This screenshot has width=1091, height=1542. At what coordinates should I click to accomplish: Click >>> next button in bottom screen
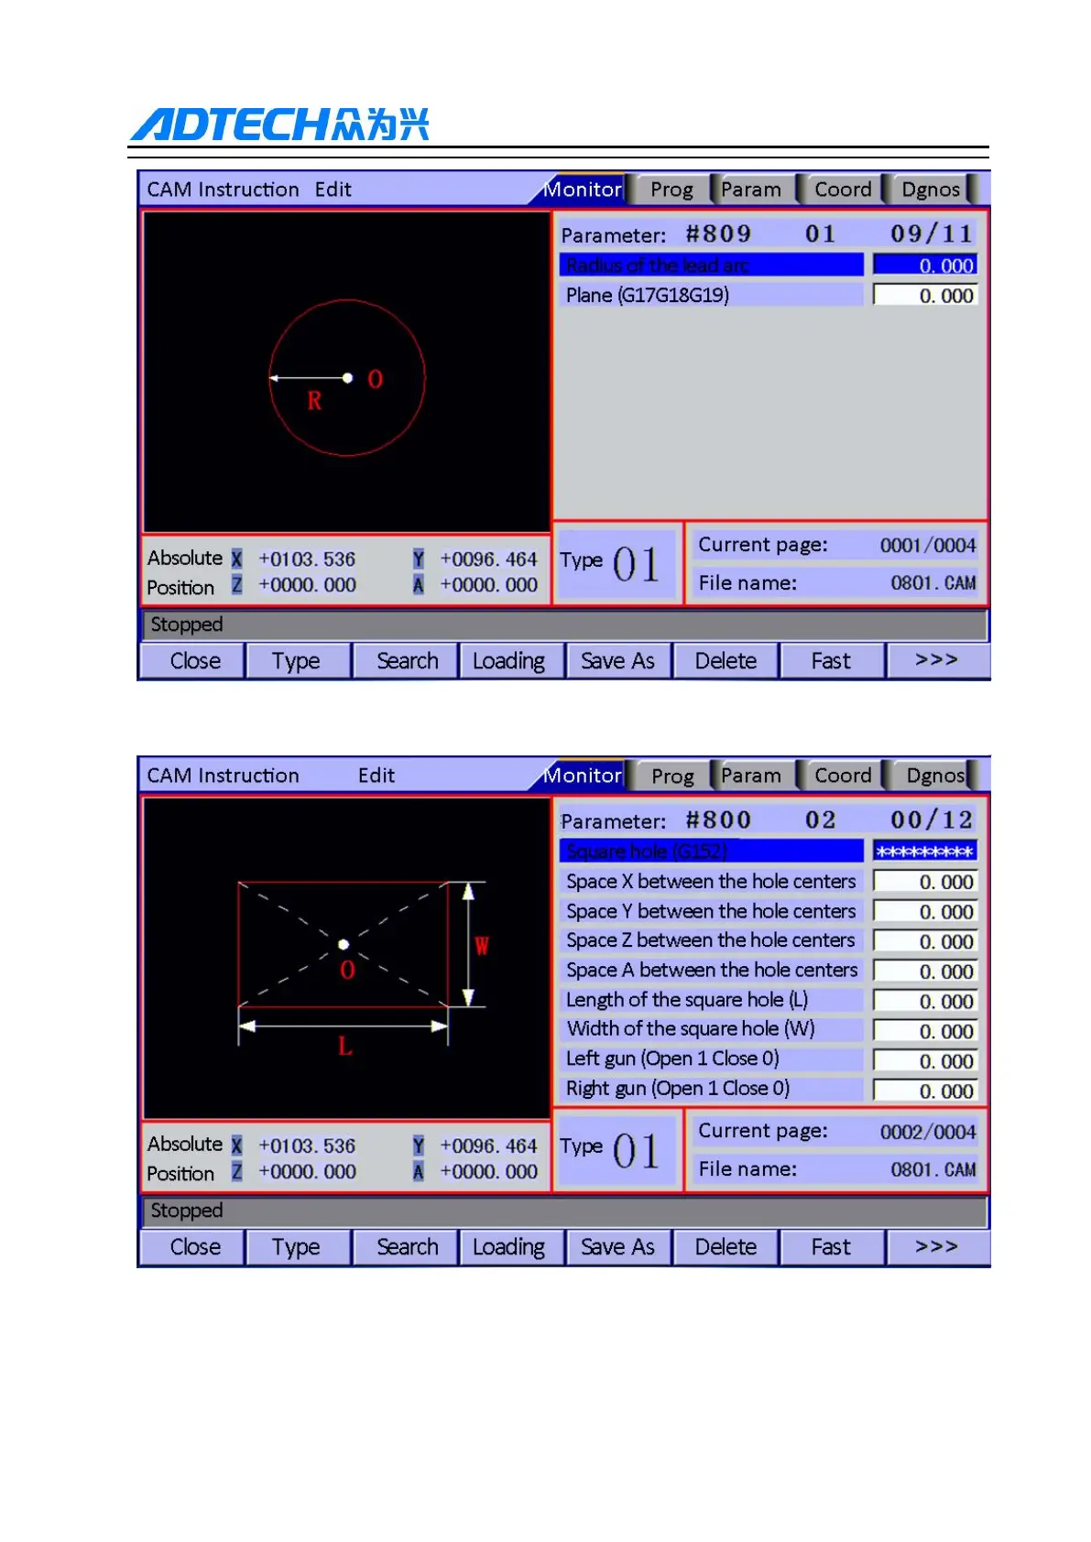(x=937, y=1247)
